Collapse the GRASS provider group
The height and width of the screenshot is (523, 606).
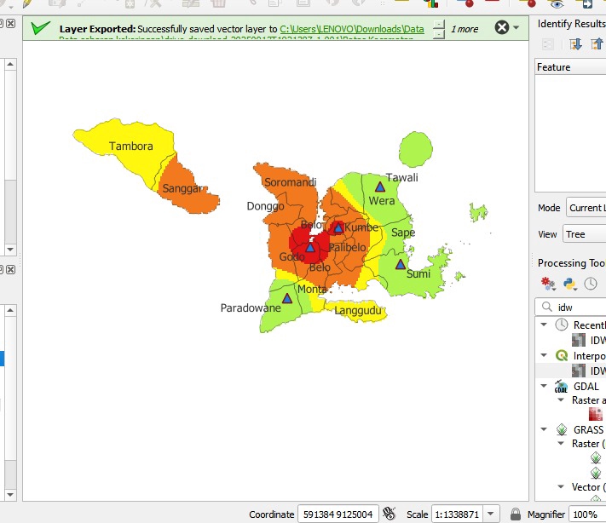(x=545, y=429)
